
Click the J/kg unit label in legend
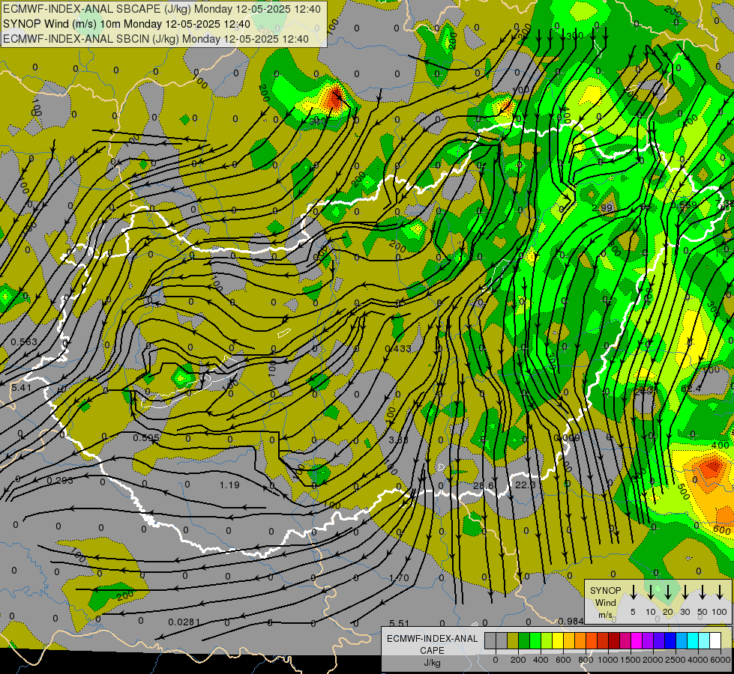point(432,663)
